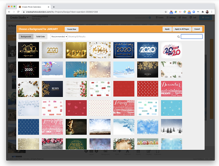Select golden bokeh fireworks background
The image size is (219, 166).
[100, 69]
